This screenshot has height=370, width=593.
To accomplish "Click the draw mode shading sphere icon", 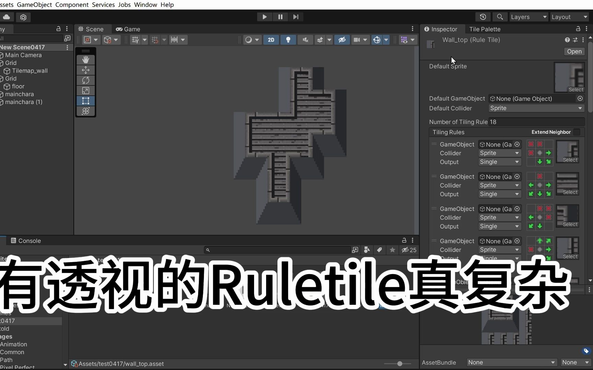I will click(248, 40).
